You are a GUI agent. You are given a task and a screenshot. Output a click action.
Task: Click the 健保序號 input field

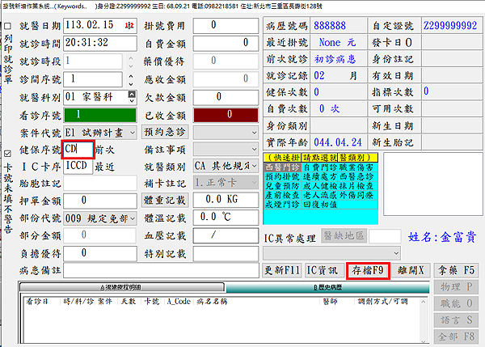tap(79, 150)
